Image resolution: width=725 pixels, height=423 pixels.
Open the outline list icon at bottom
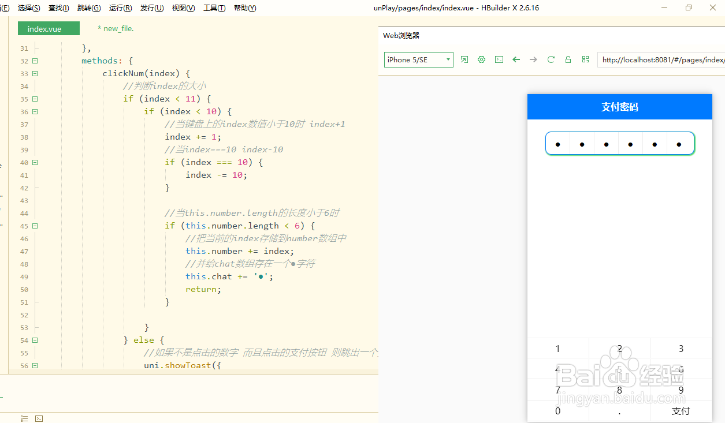24,418
